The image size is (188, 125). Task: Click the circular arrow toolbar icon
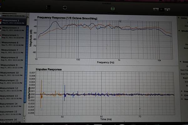pyautogui.click(x=65, y=7)
